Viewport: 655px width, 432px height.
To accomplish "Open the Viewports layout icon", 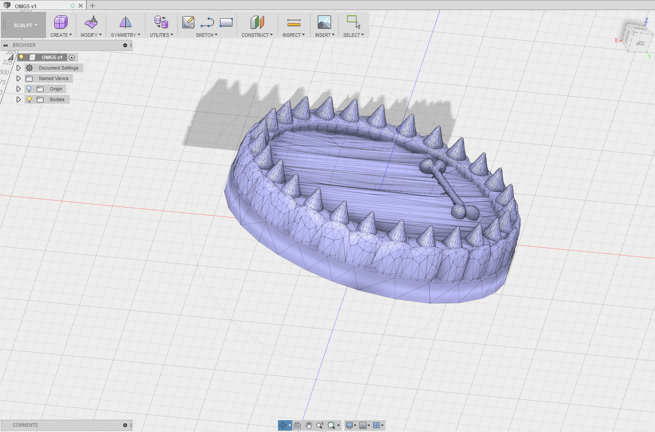I will coord(376,425).
